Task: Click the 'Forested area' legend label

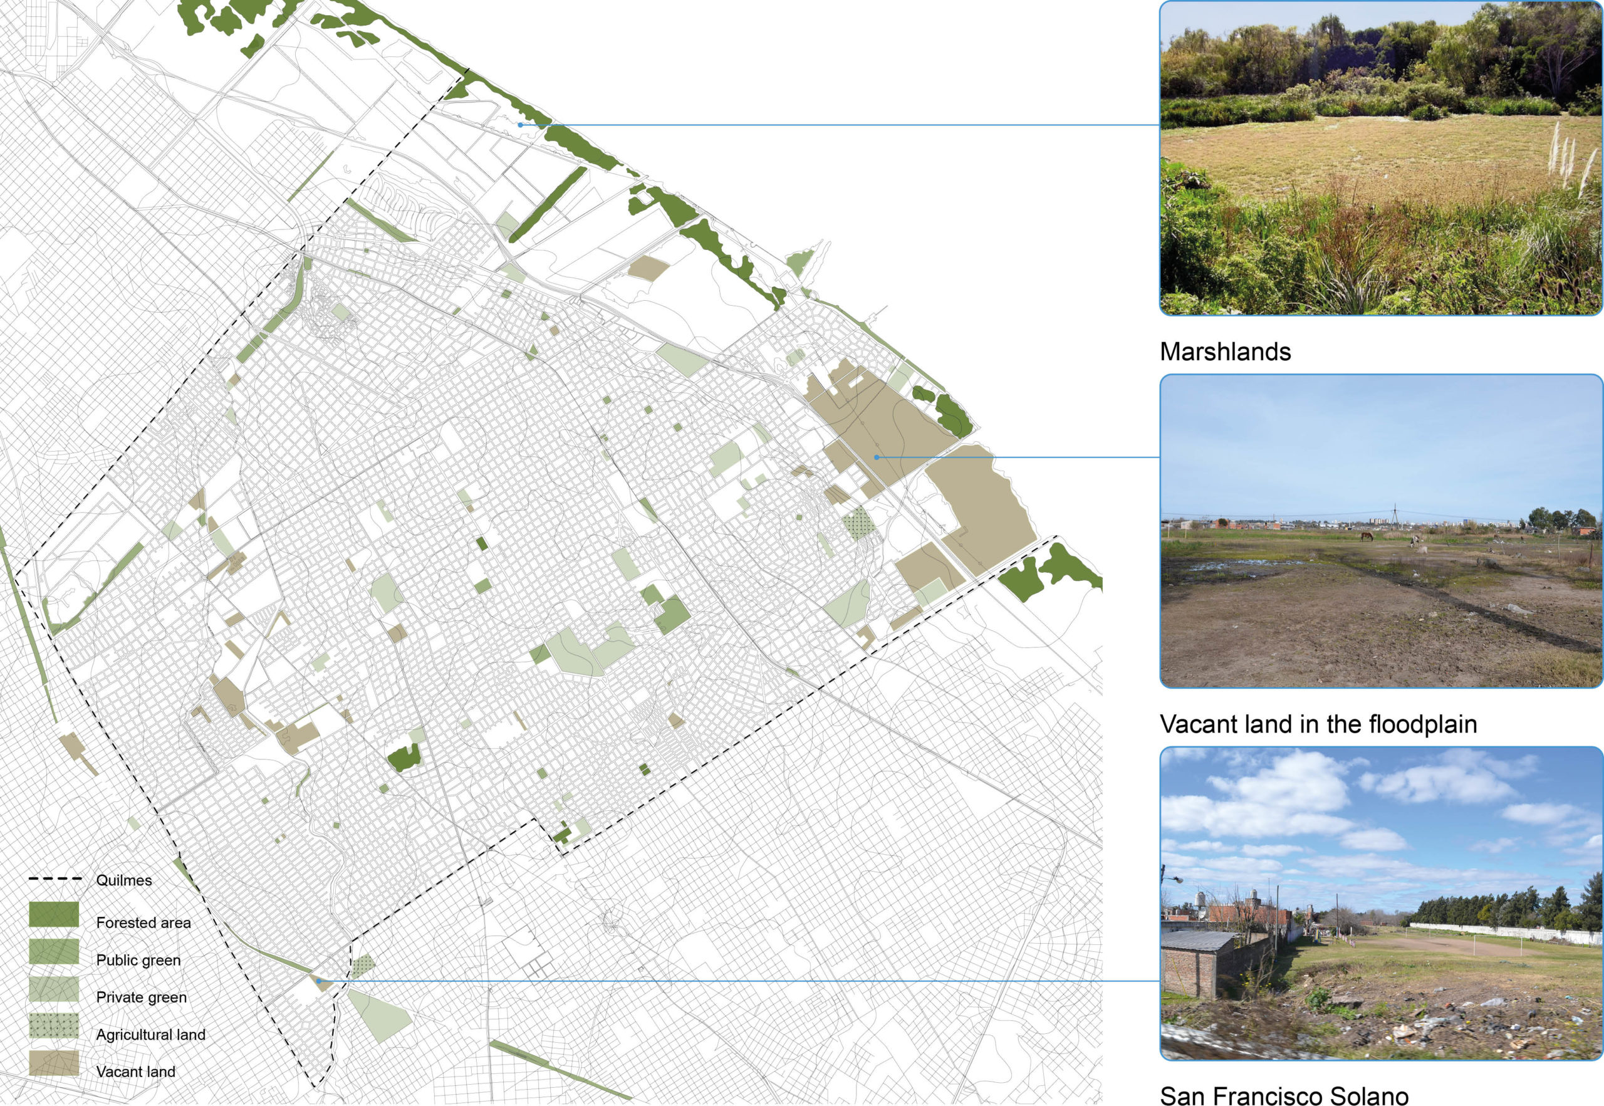Action: [143, 923]
